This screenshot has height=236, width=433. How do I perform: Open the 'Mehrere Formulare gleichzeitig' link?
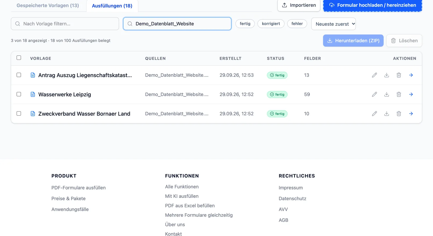pyautogui.click(x=199, y=215)
